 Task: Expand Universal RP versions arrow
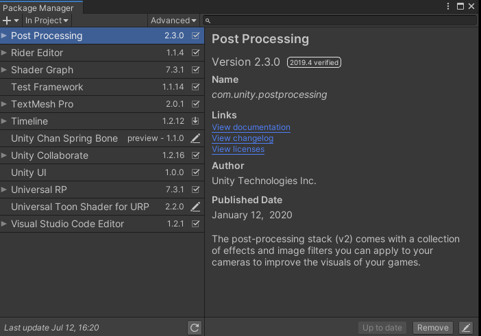4,190
